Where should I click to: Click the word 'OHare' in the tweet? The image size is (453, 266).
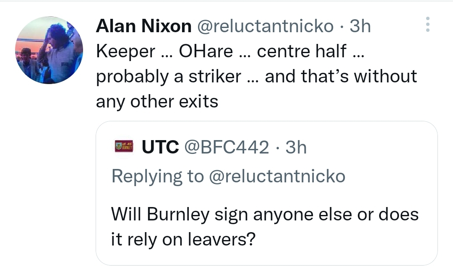pyautogui.click(x=206, y=51)
